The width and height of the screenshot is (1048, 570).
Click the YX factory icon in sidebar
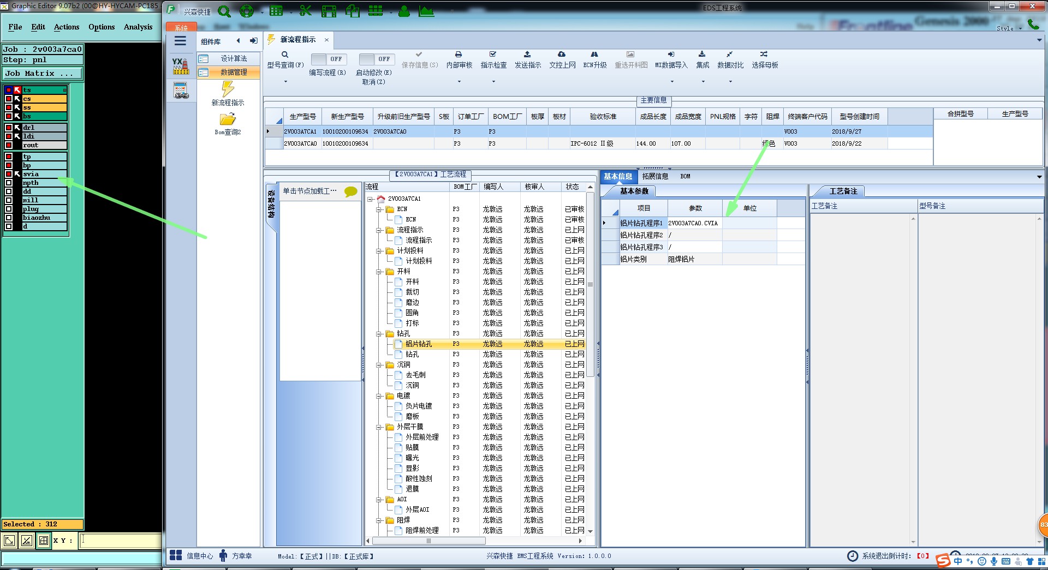pyautogui.click(x=180, y=66)
